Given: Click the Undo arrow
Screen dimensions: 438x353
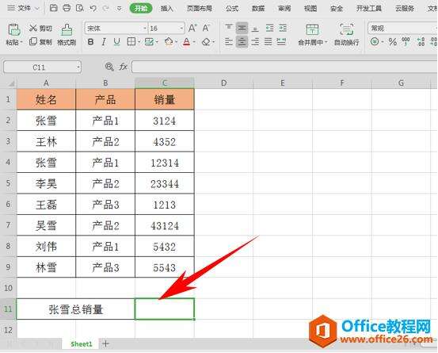Looking at the screenshot, I should (93, 9).
